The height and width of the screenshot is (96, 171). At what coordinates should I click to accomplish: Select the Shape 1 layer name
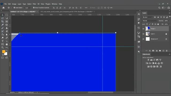coord(153,29)
